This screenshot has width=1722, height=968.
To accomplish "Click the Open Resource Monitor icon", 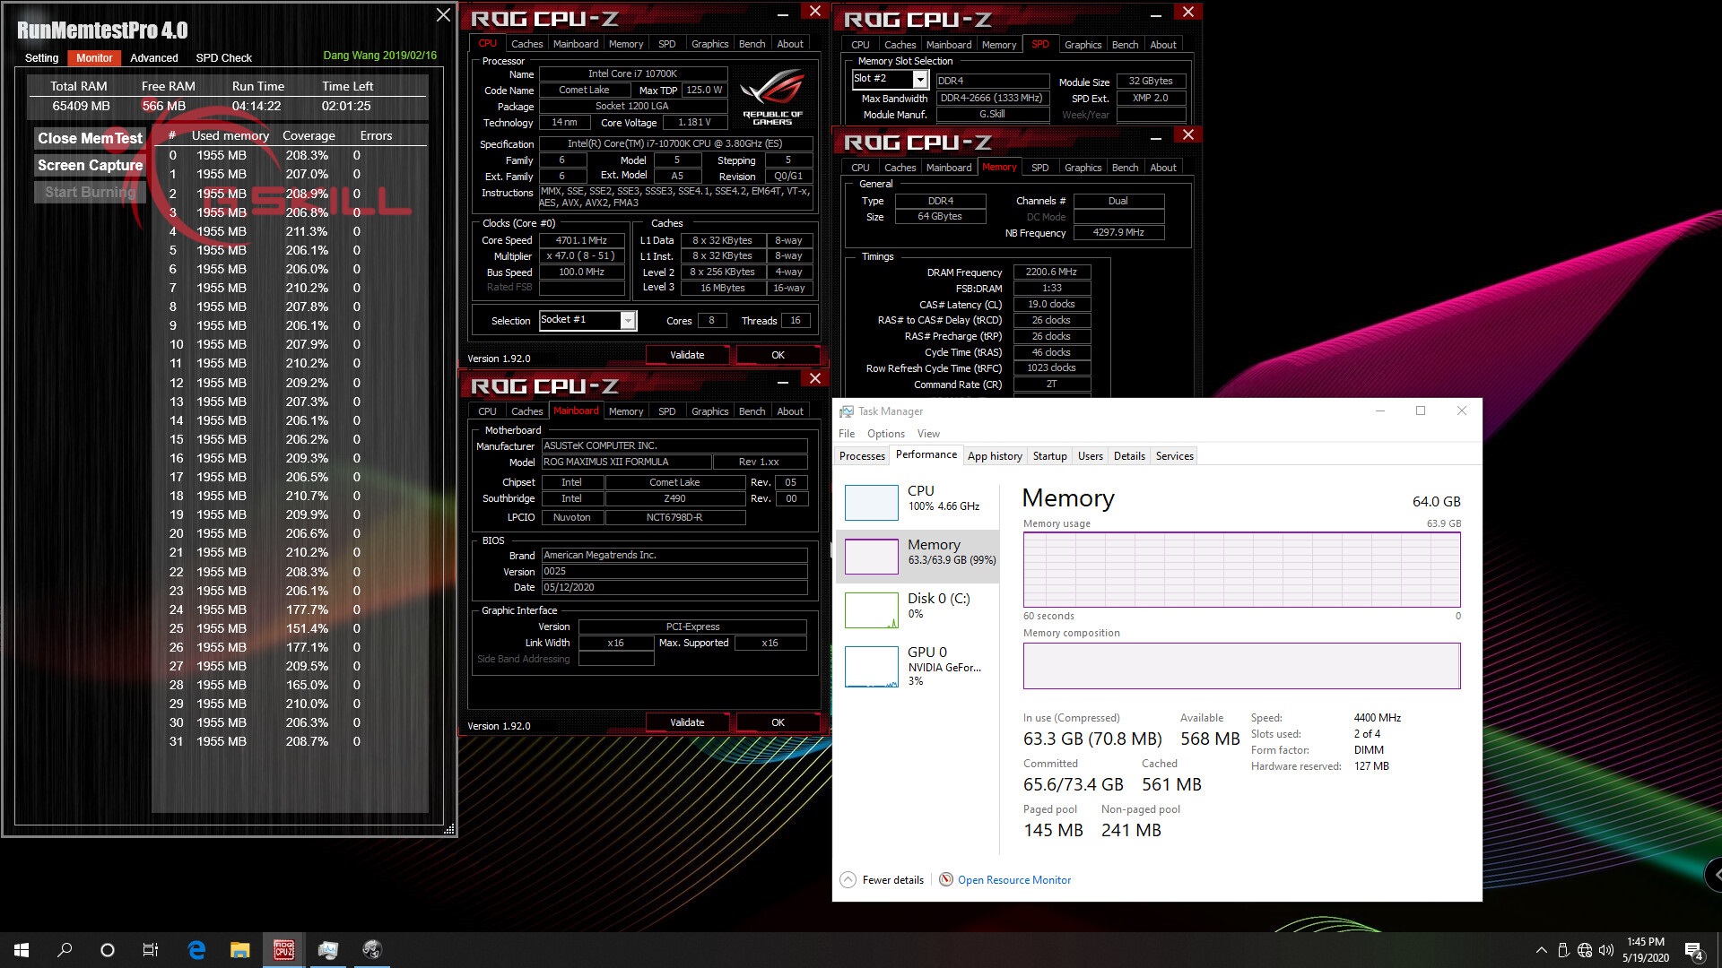I will [945, 879].
